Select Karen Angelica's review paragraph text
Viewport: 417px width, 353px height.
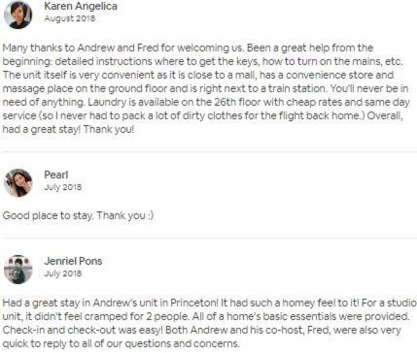(206, 88)
